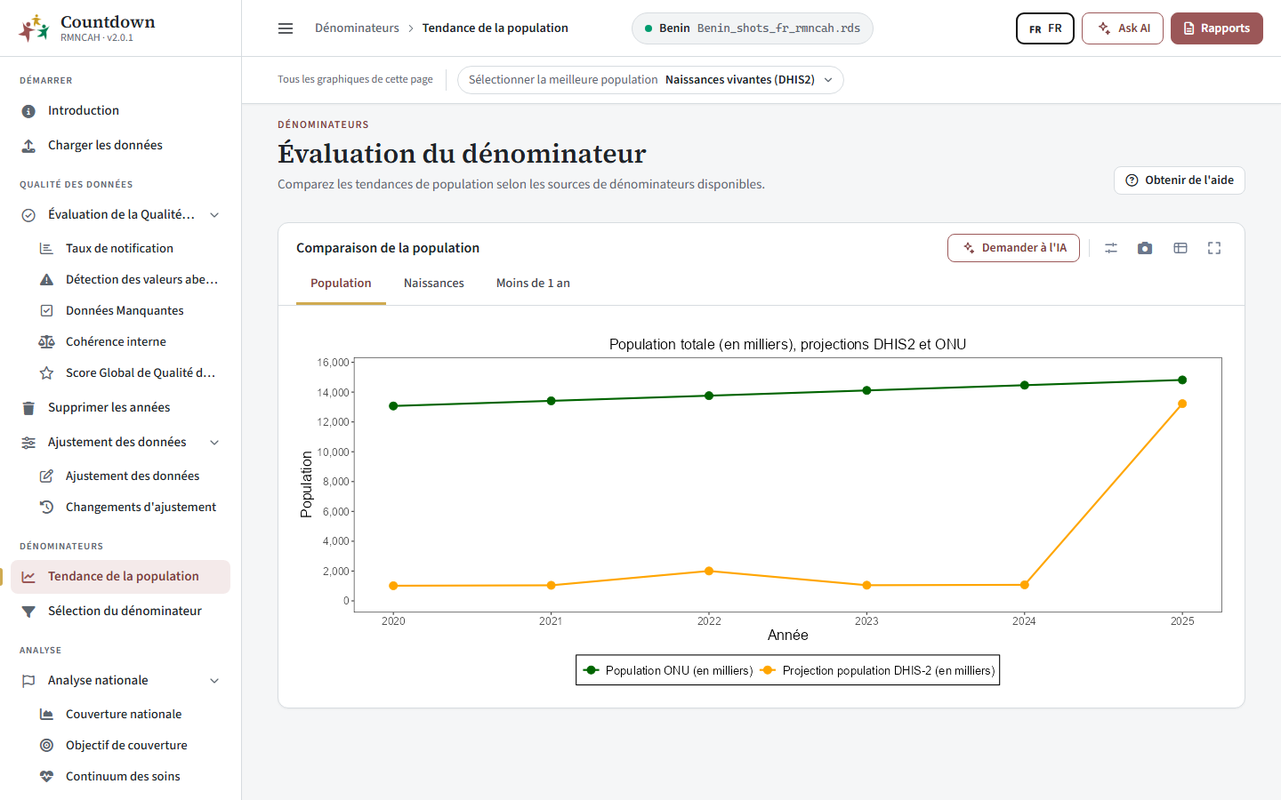Click the Charger les données upload icon
The image size is (1281, 800).
(28, 146)
